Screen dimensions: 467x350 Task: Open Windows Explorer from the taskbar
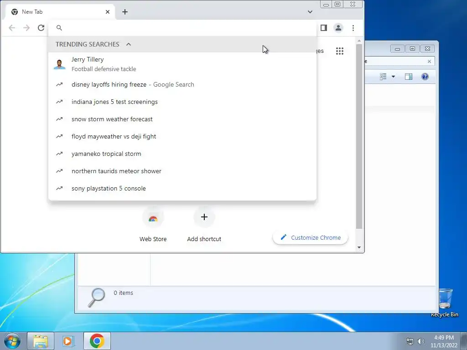pyautogui.click(x=41, y=341)
